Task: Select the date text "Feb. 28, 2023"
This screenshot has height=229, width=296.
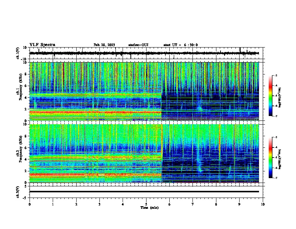Action: coord(104,45)
